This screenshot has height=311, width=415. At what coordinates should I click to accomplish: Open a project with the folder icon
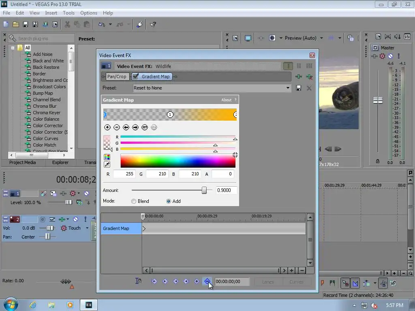coord(16,24)
